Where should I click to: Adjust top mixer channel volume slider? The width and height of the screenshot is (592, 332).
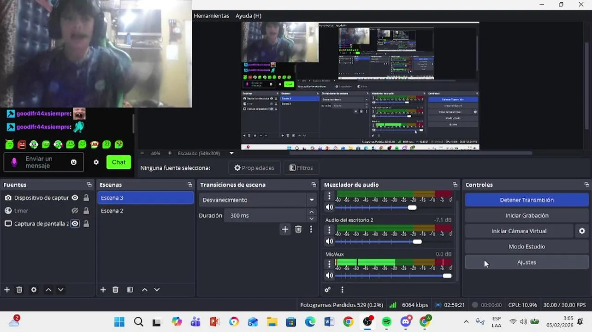[x=394, y=207]
